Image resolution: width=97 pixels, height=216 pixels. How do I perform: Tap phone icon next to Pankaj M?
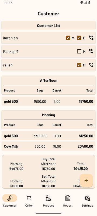pyautogui.click(x=91, y=51)
